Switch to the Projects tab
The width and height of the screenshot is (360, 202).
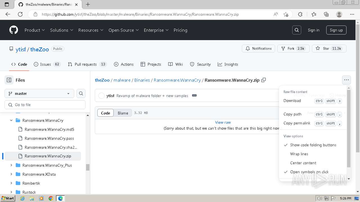pos(151,64)
